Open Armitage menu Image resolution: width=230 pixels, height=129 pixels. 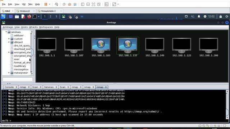coord(8,27)
